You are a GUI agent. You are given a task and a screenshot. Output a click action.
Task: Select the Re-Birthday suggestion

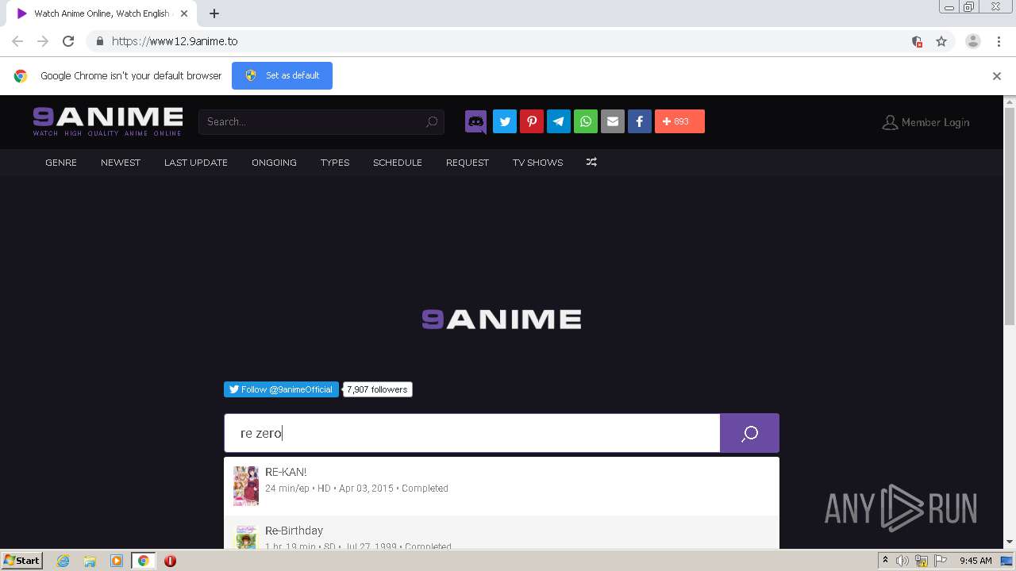[x=502, y=533]
